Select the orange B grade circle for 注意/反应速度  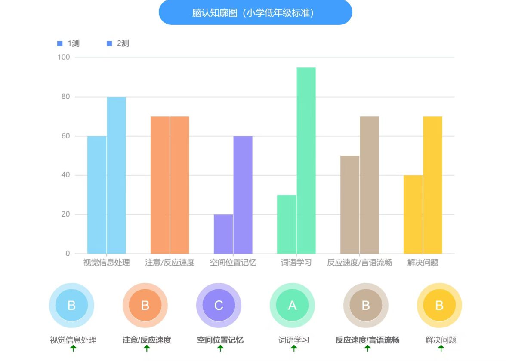[145, 305]
